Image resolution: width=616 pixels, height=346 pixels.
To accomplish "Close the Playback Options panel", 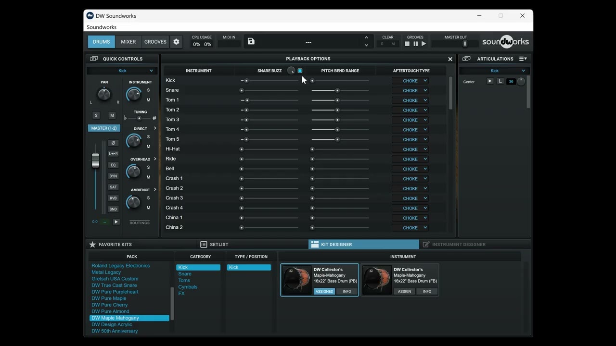I will coord(450,59).
